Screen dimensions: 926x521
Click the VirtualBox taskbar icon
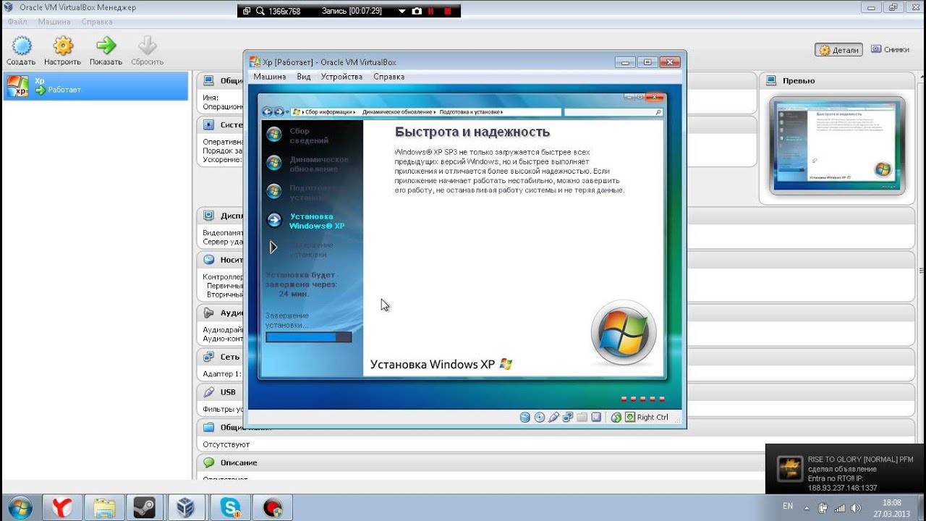coord(187,508)
